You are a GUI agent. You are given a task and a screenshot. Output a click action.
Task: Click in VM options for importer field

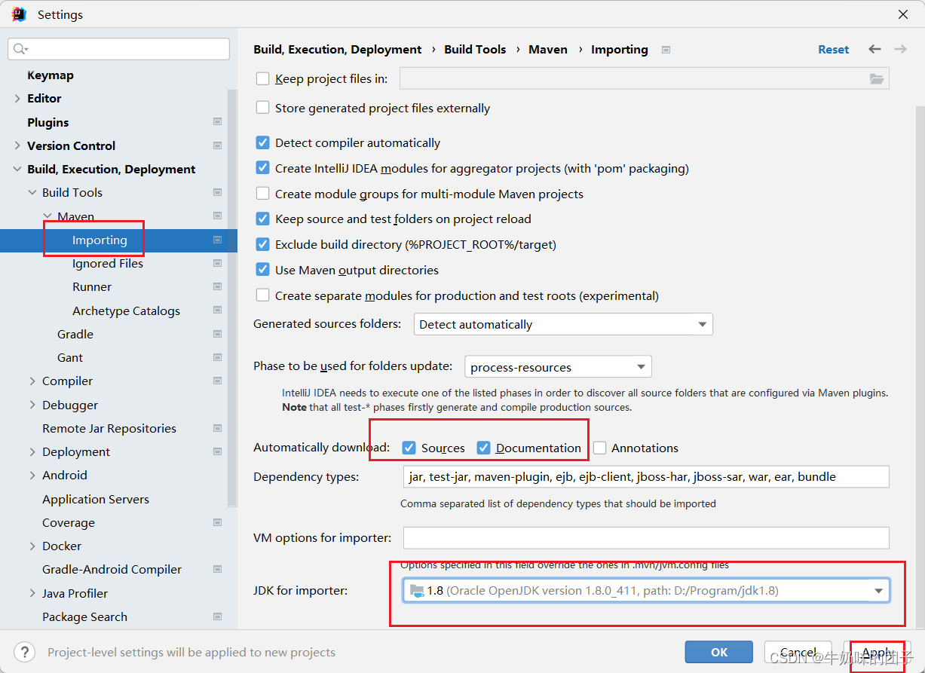[x=646, y=537]
